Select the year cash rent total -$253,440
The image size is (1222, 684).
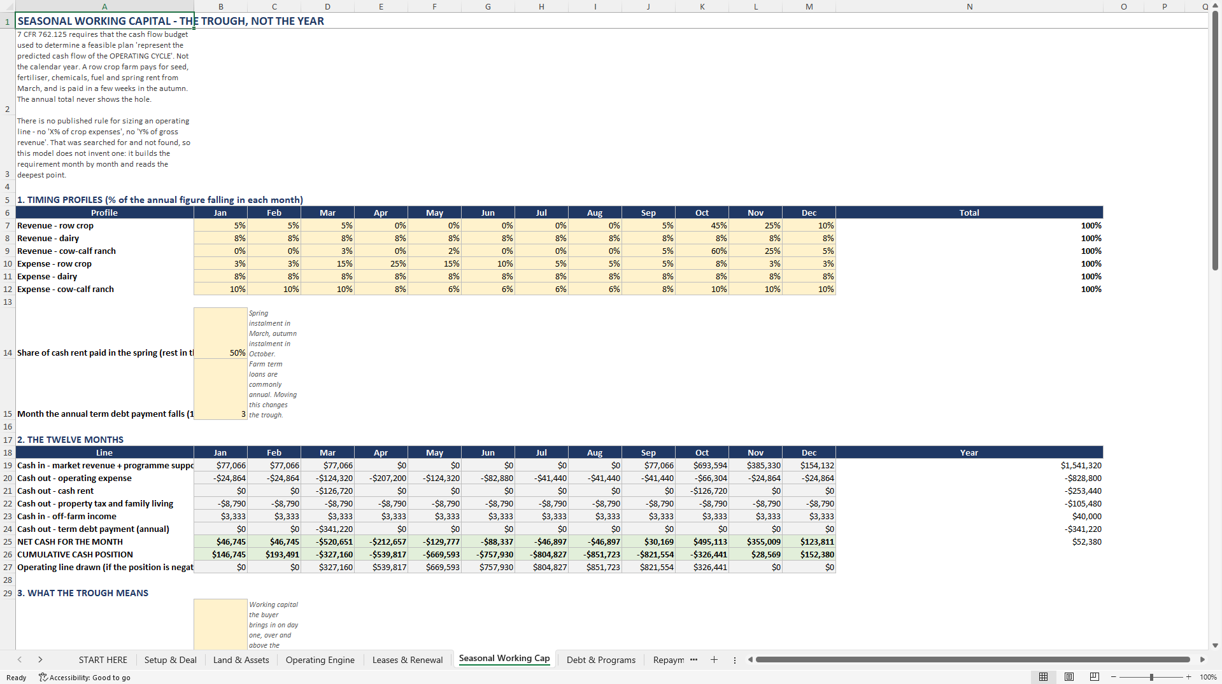[969, 491]
